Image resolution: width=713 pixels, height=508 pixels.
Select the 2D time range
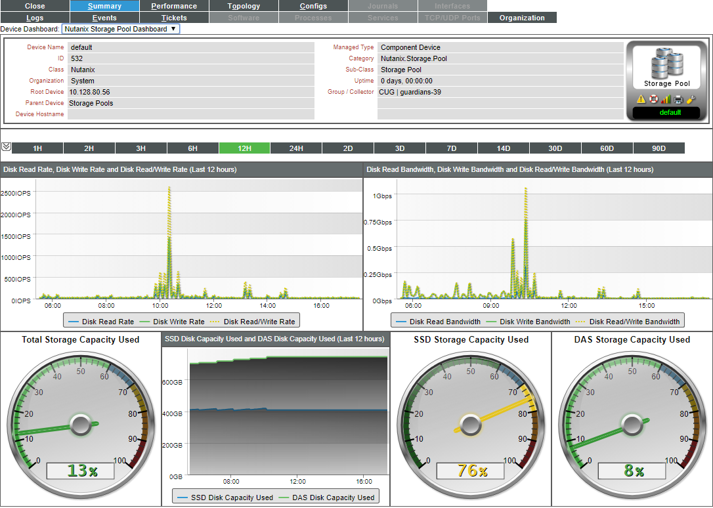click(x=348, y=148)
